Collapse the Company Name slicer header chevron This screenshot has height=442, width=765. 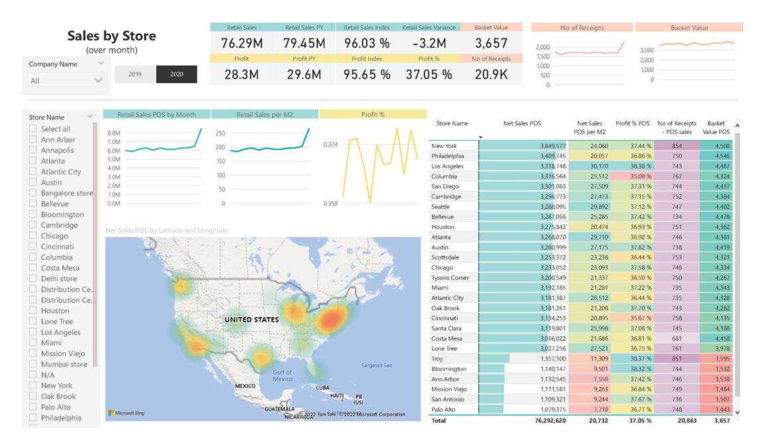pos(102,63)
